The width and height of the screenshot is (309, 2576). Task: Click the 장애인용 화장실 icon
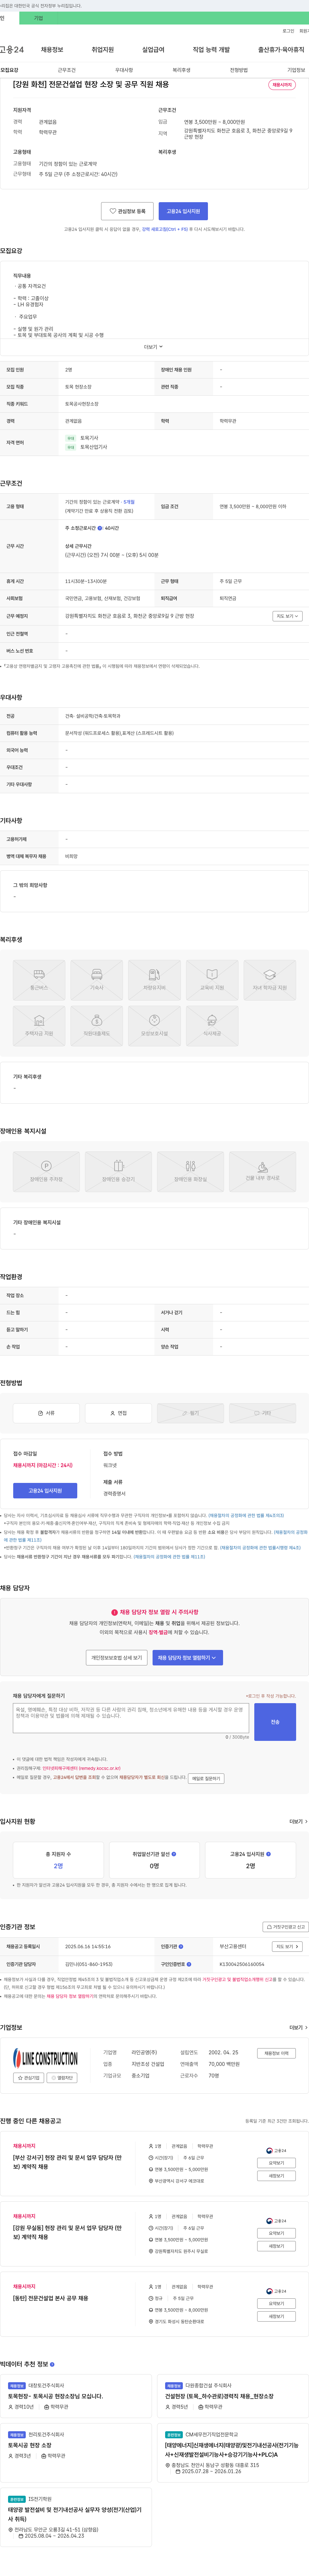pyautogui.click(x=190, y=1172)
